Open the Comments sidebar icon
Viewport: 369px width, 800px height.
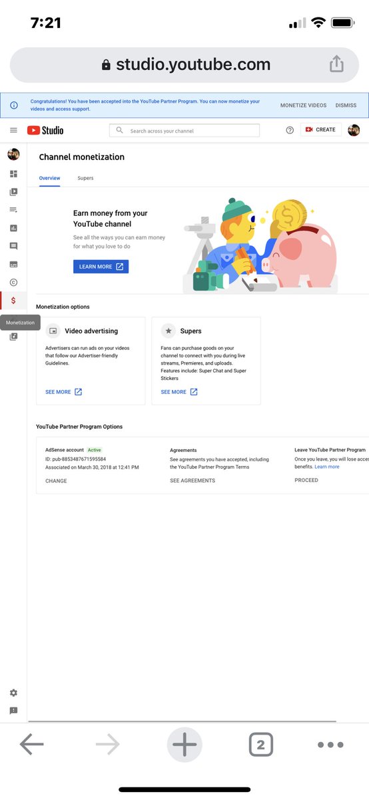[x=13, y=246]
